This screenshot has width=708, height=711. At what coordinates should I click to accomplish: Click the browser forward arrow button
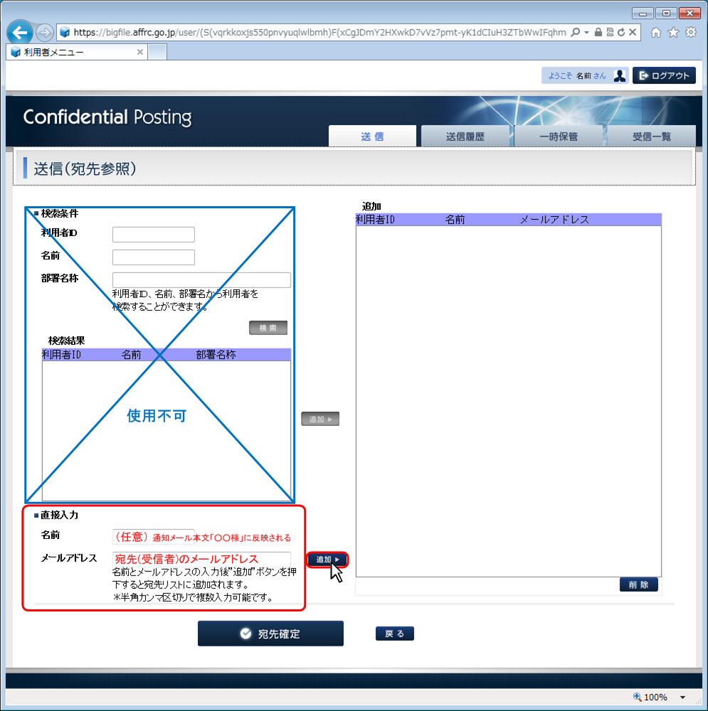(x=44, y=33)
